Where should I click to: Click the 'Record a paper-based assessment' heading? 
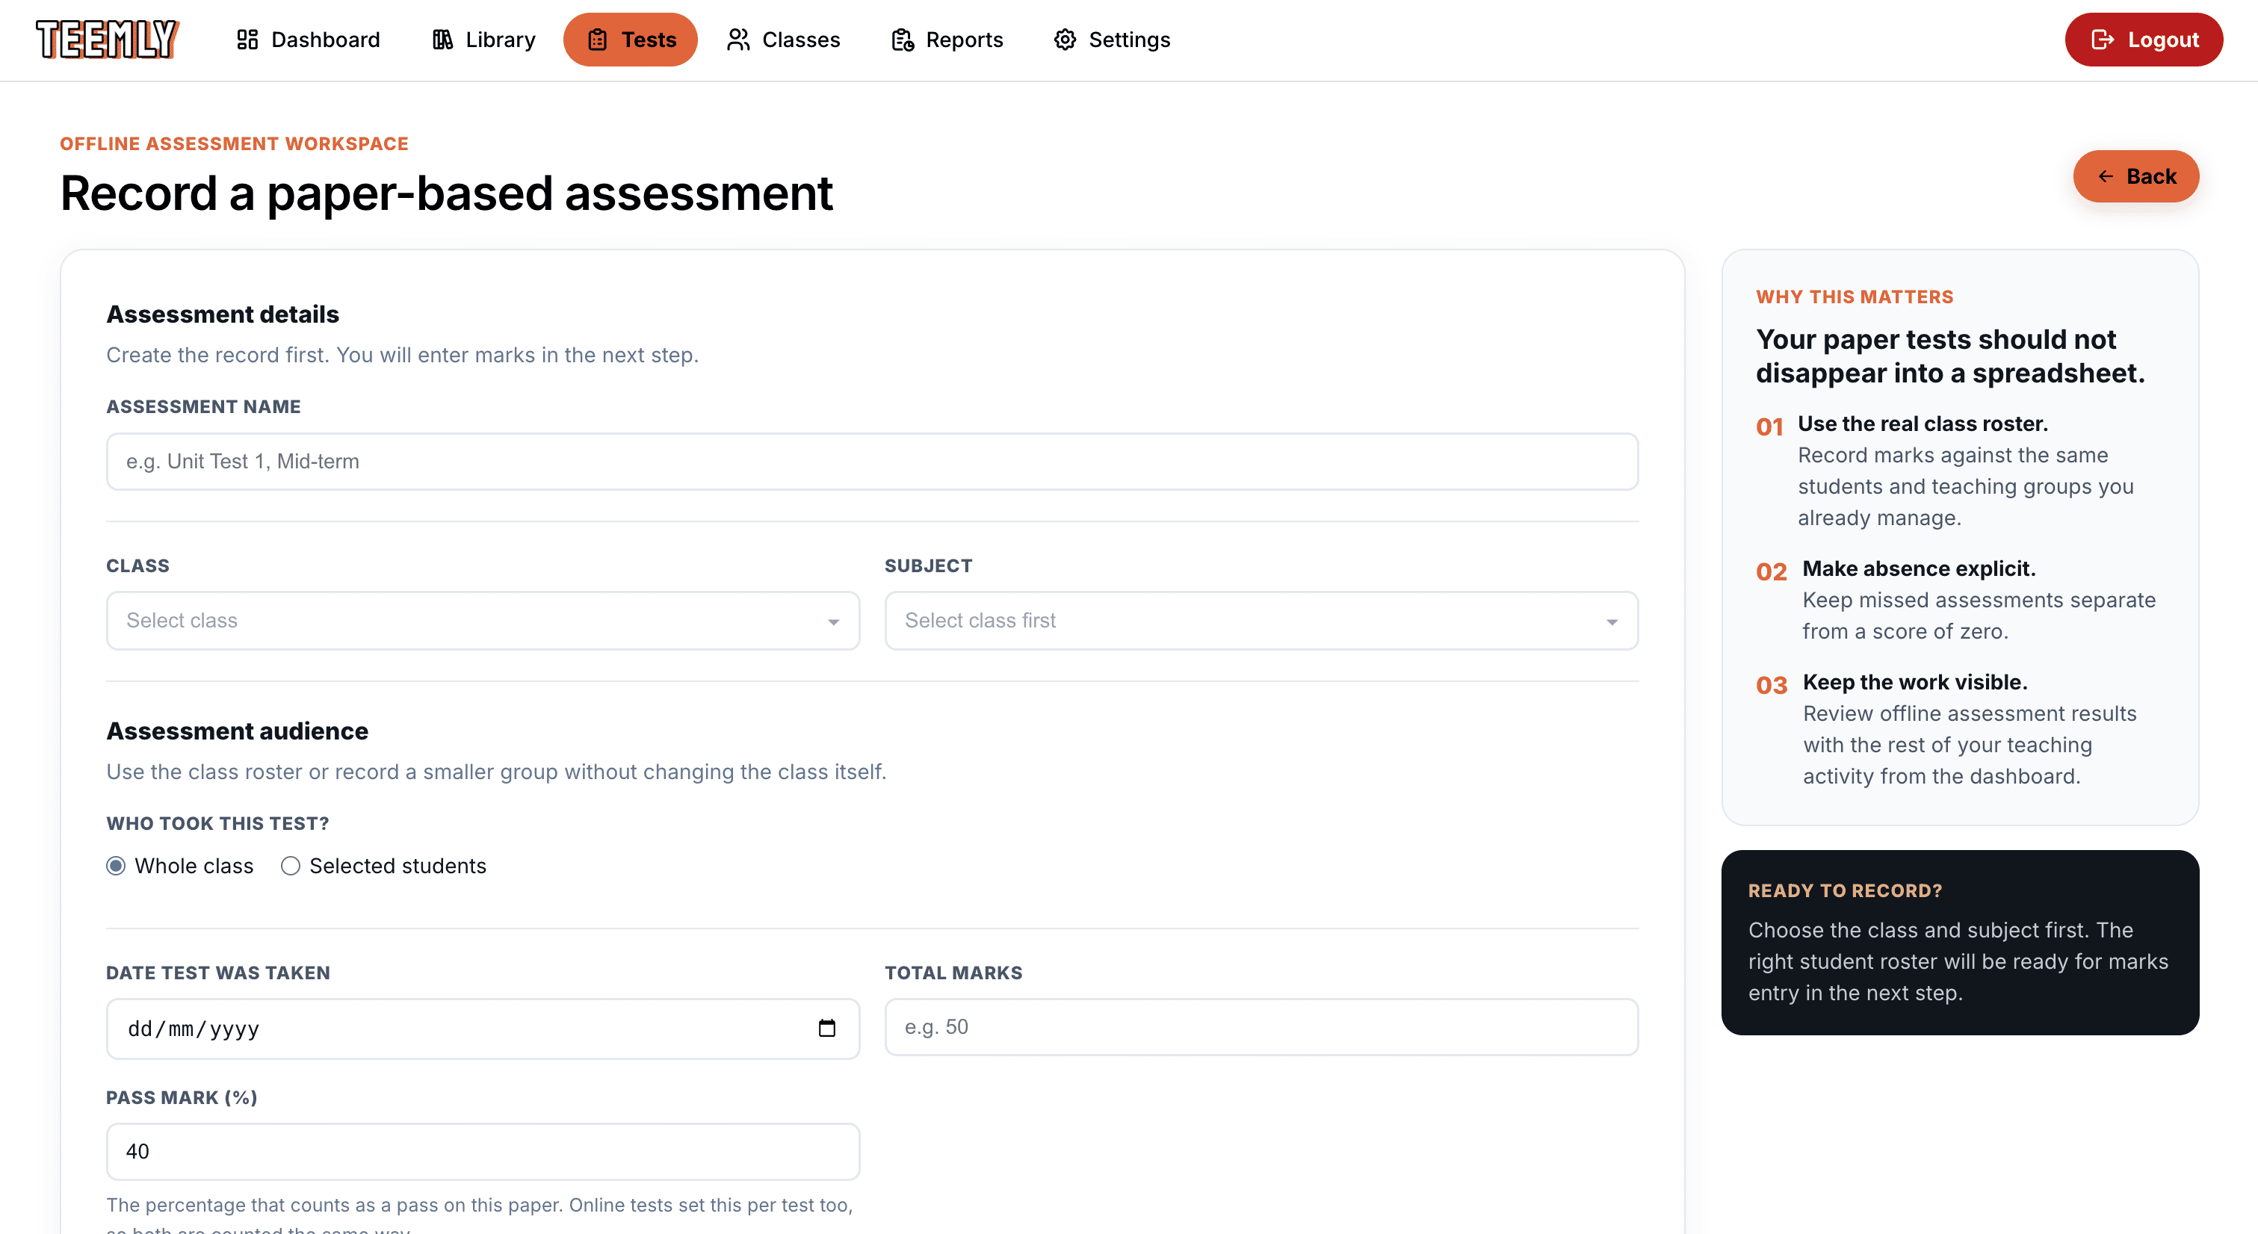coord(446,193)
